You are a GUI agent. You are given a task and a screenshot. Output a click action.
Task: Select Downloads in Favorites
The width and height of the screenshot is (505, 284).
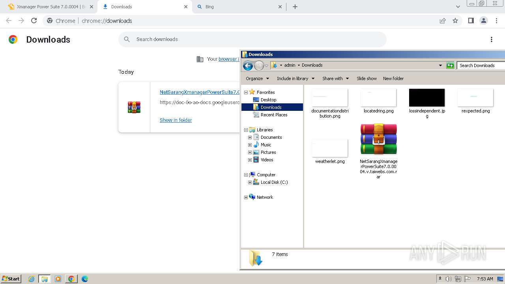click(x=271, y=107)
